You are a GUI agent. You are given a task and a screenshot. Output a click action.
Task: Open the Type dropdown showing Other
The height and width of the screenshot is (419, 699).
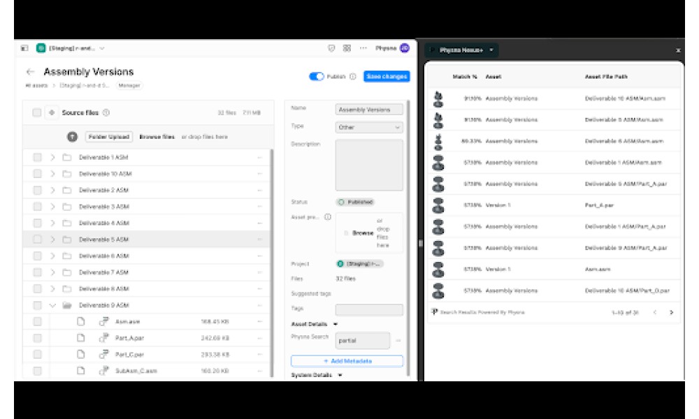click(x=369, y=127)
